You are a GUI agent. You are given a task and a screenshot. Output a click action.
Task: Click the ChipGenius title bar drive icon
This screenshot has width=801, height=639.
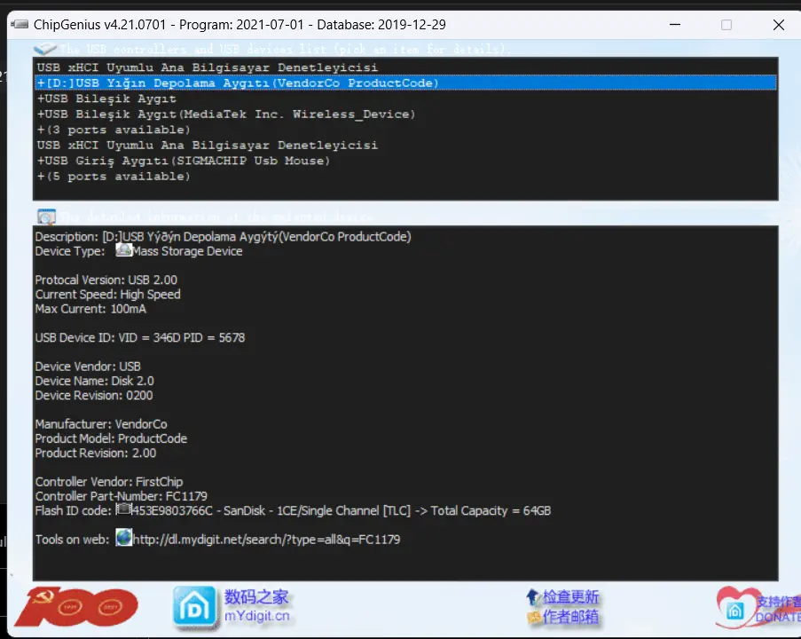click(20, 24)
